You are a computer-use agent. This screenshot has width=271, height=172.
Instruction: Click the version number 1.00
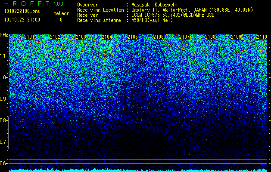pos(59,4)
